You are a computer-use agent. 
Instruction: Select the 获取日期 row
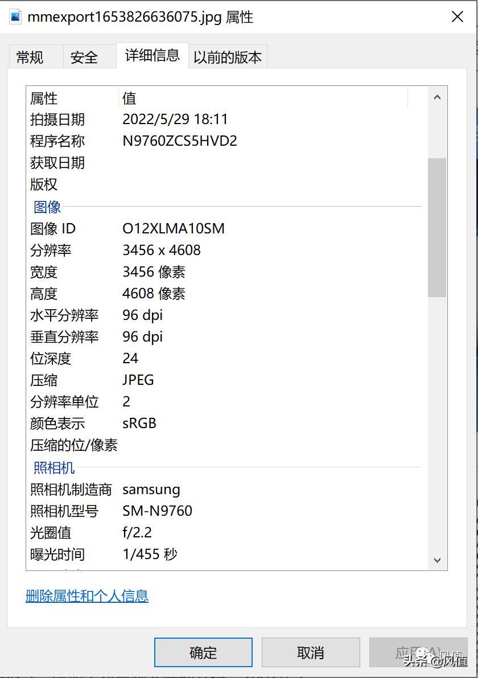coord(224,163)
